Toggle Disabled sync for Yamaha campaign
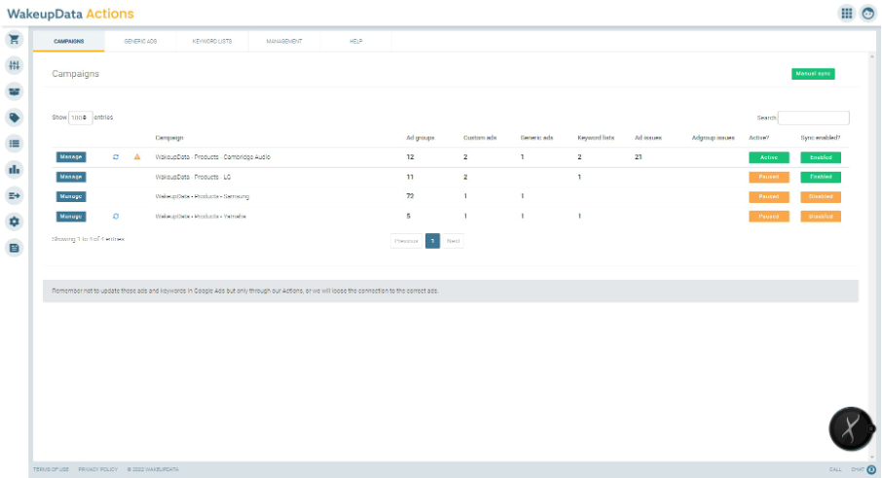The width and height of the screenshot is (882, 478). click(821, 217)
